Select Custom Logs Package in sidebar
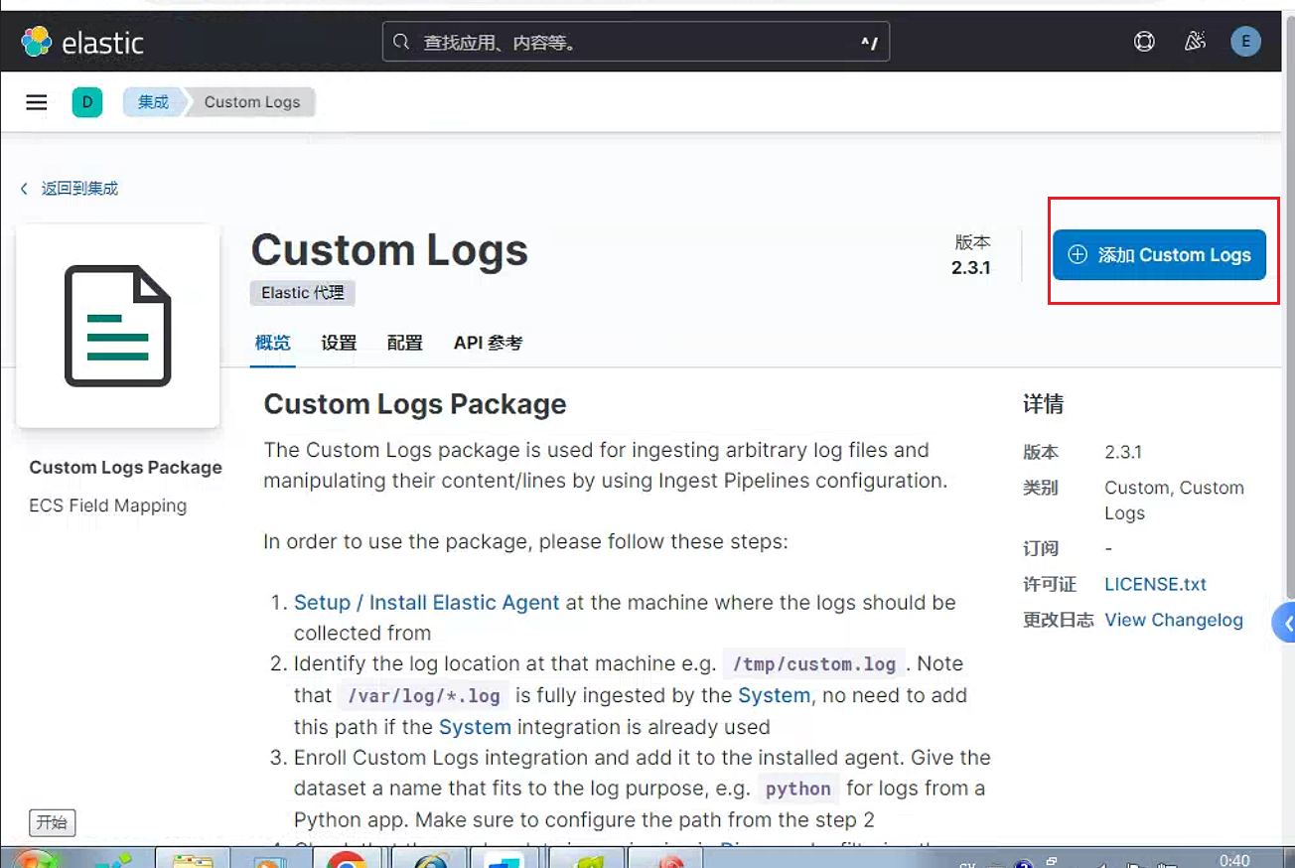 pos(126,468)
